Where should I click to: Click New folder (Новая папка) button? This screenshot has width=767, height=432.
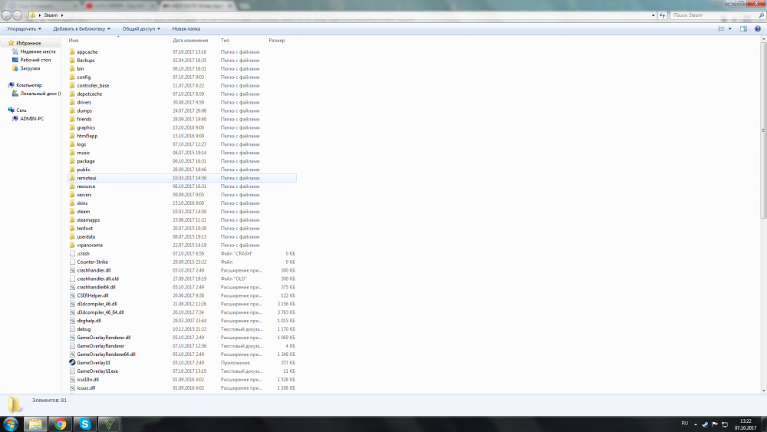point(186,29)
